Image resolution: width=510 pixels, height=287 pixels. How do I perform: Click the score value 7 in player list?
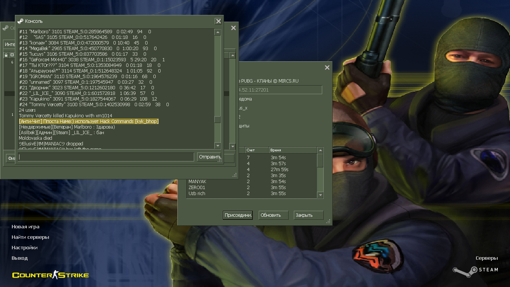(248, 158)
